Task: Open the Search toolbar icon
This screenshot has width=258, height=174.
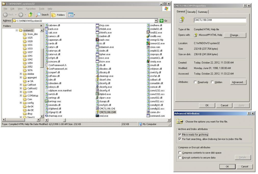Action: (x=38, y=15)
